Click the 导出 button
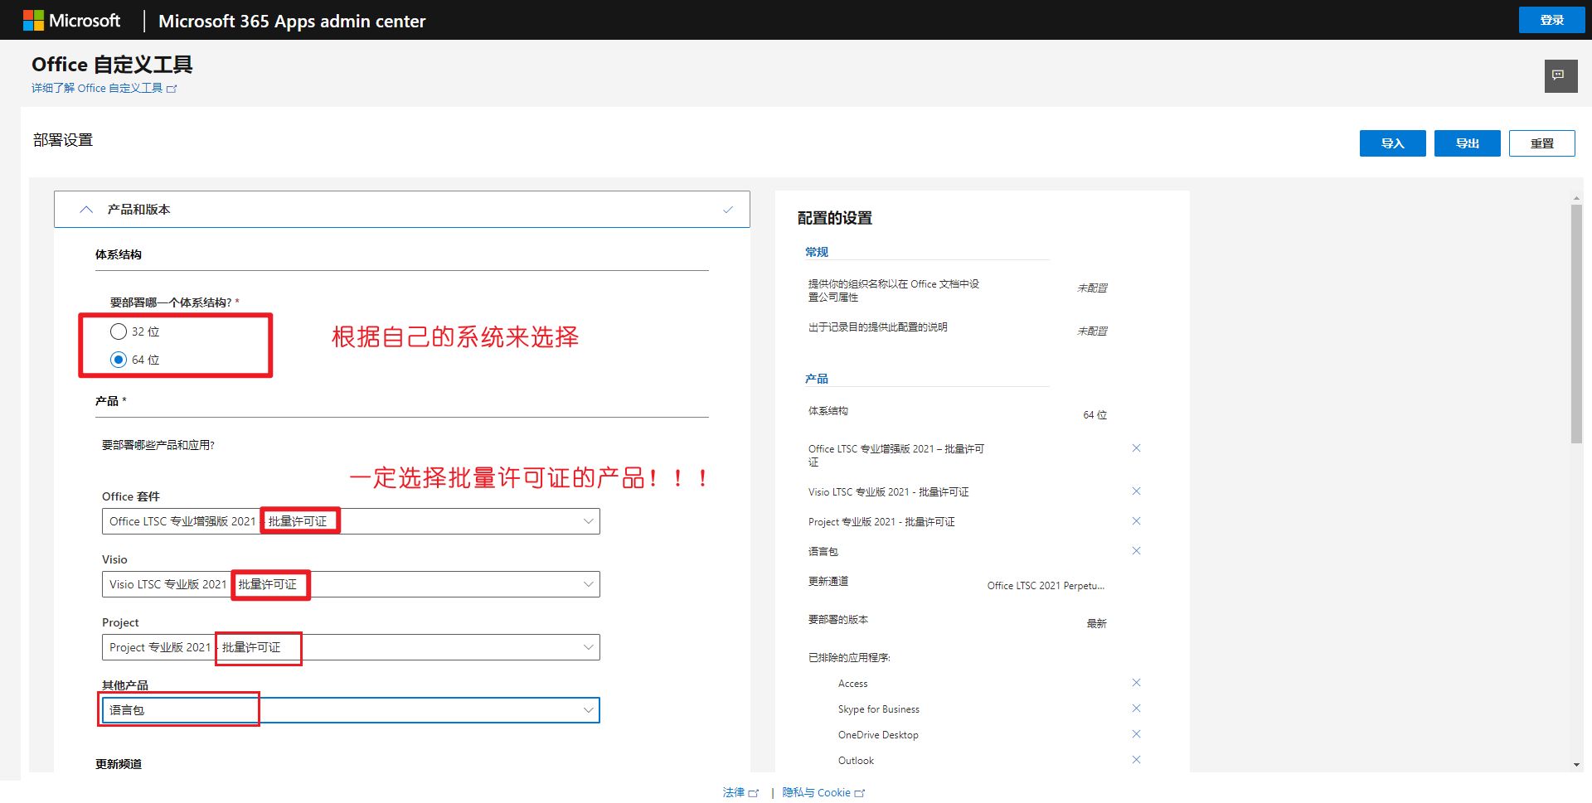 click(x=1468, y=143)
